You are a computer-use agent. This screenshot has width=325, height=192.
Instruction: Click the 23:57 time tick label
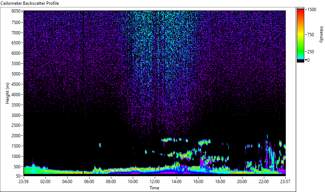285,182
